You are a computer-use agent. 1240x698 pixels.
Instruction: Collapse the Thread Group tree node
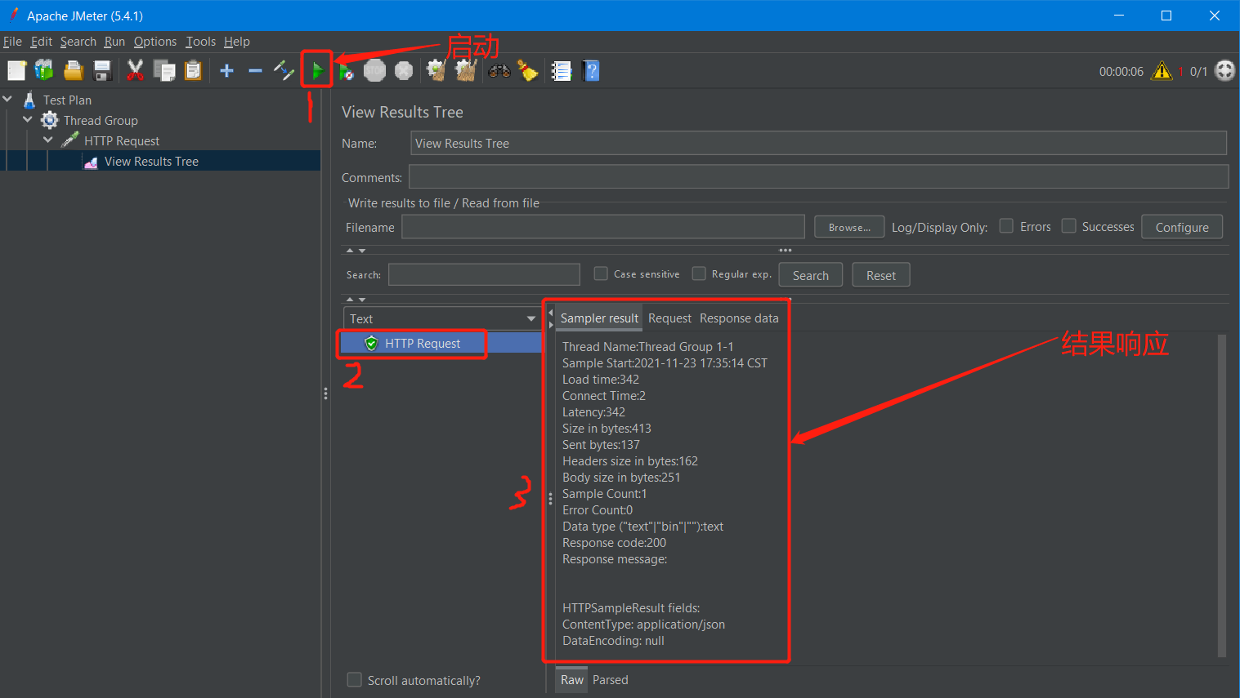(28, 120)
